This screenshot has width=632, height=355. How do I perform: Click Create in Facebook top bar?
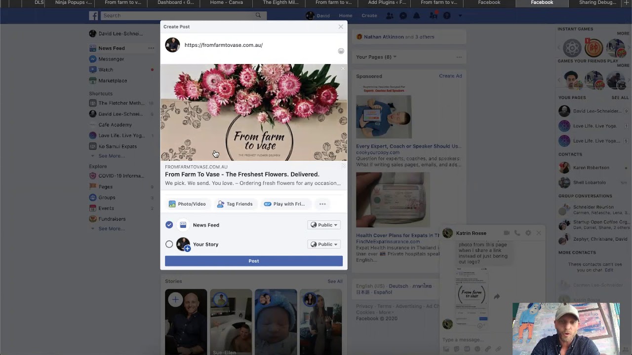coord(369,16)
